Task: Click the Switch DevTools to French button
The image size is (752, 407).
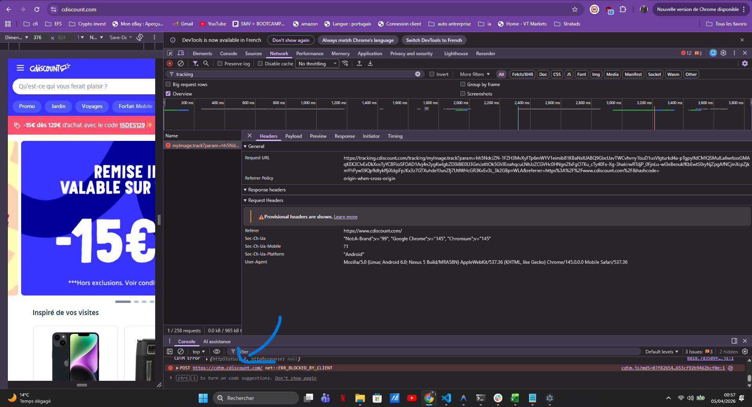Action: tap(434, 40)
